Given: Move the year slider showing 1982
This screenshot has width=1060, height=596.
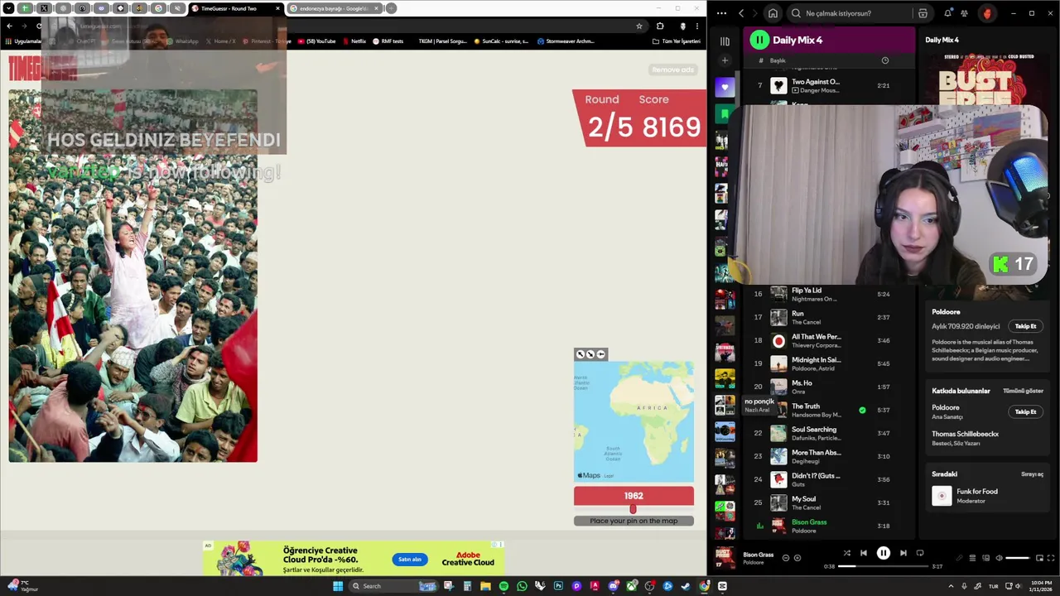Looking at the screenshot, I should point(634,509).
